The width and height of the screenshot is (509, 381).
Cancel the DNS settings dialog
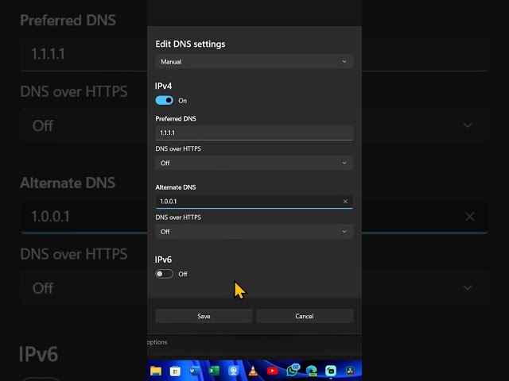305,316
